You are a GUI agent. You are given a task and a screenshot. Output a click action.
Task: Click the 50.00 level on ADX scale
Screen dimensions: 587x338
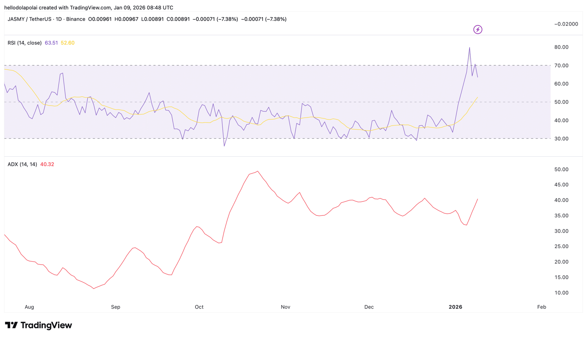point(561,170)
